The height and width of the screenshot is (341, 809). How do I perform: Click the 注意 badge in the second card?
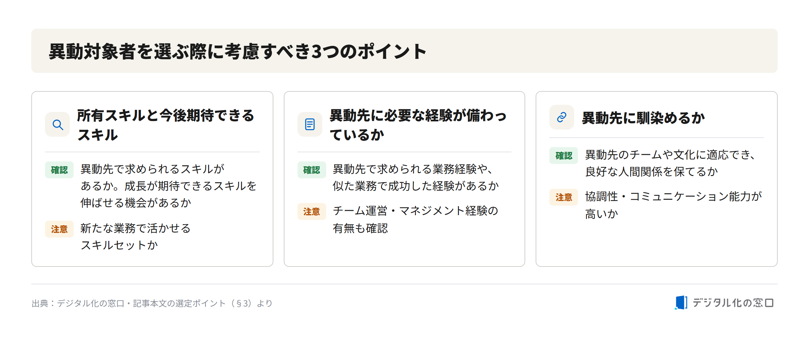pyautogui.click(x=312, y=211)
